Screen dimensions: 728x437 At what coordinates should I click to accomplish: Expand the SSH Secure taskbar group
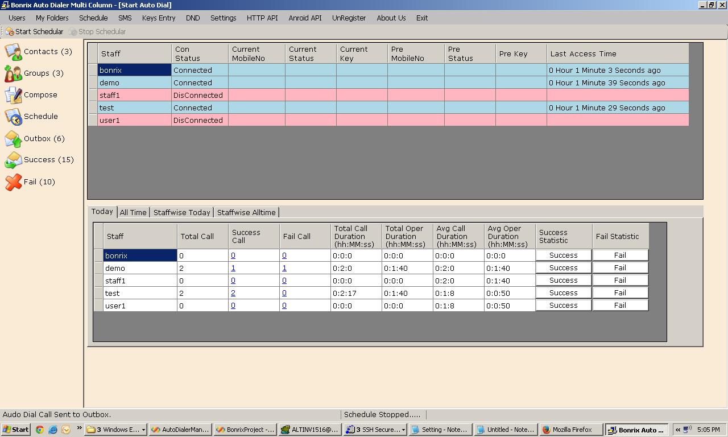pyautogui.click(x=377, y=430)
